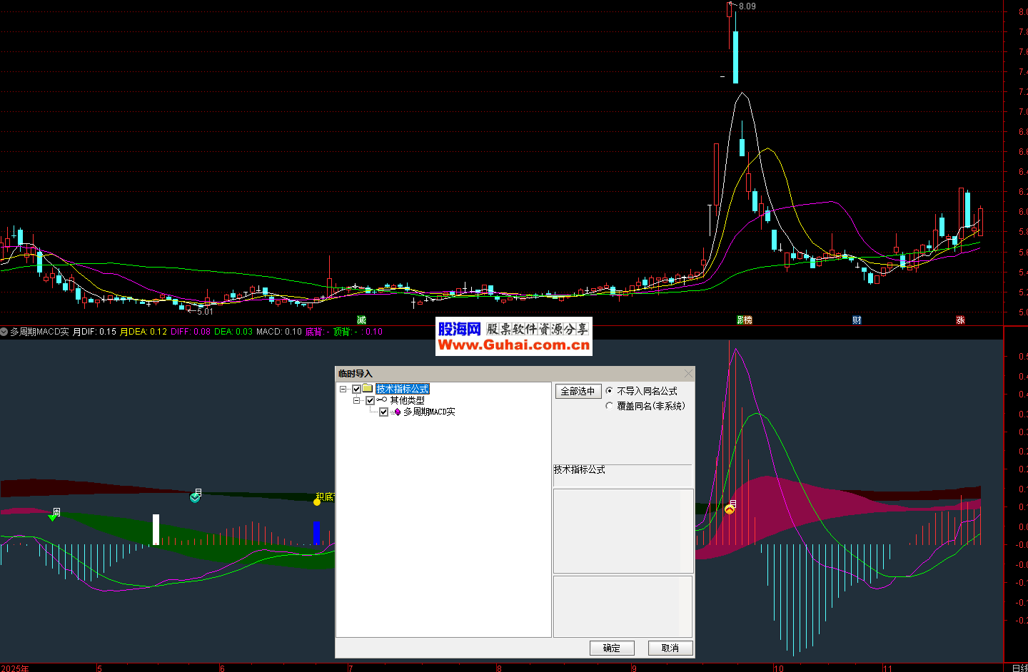Uncheck the 技术指标公式 checkbox
Viewport: 1028px width, 672px height.
(x=356, y=389)
